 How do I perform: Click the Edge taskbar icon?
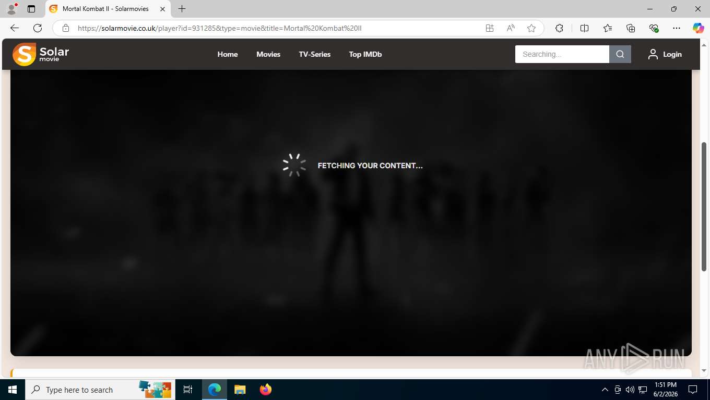(215, 390)
